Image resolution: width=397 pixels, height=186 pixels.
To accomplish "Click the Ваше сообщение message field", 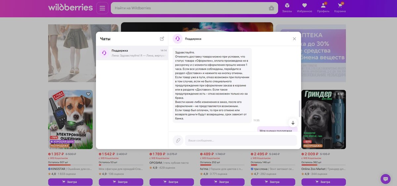I will click(x=241, y=140).
